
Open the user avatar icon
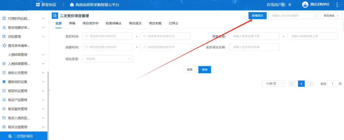point(305,5)
